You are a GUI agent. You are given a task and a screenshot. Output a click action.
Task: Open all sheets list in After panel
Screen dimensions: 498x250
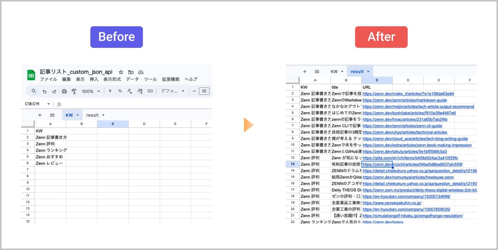[317, 71]
